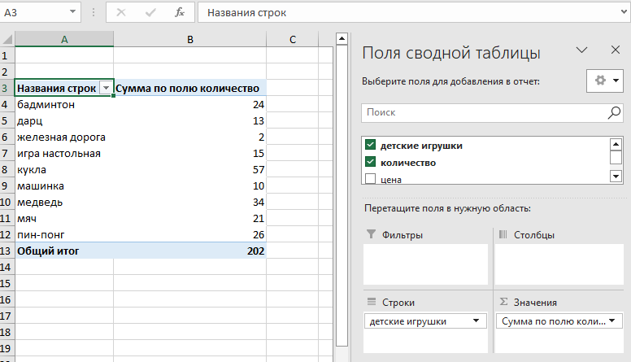Screen dimensions: 631x362
Task: Click the Insert Function fx icon
Action: (180, 13)
